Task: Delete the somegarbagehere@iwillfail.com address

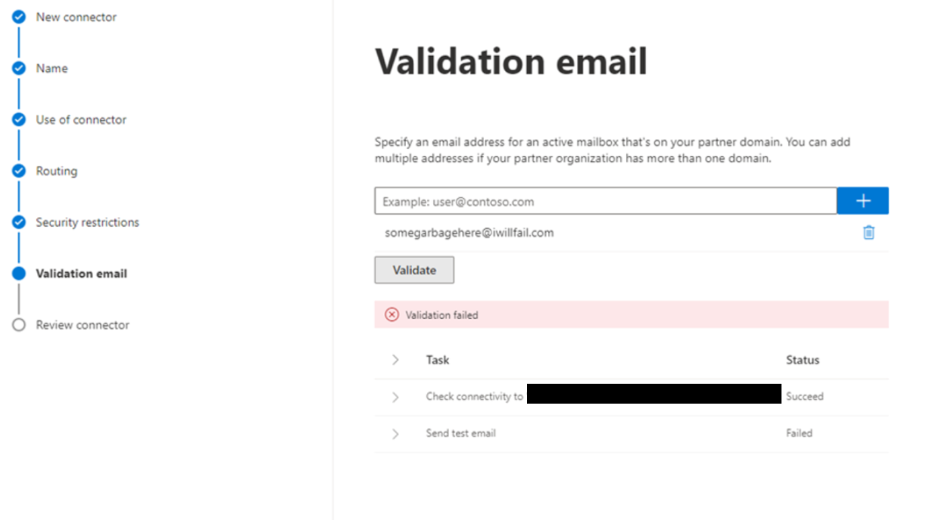Action: [869, 233]
